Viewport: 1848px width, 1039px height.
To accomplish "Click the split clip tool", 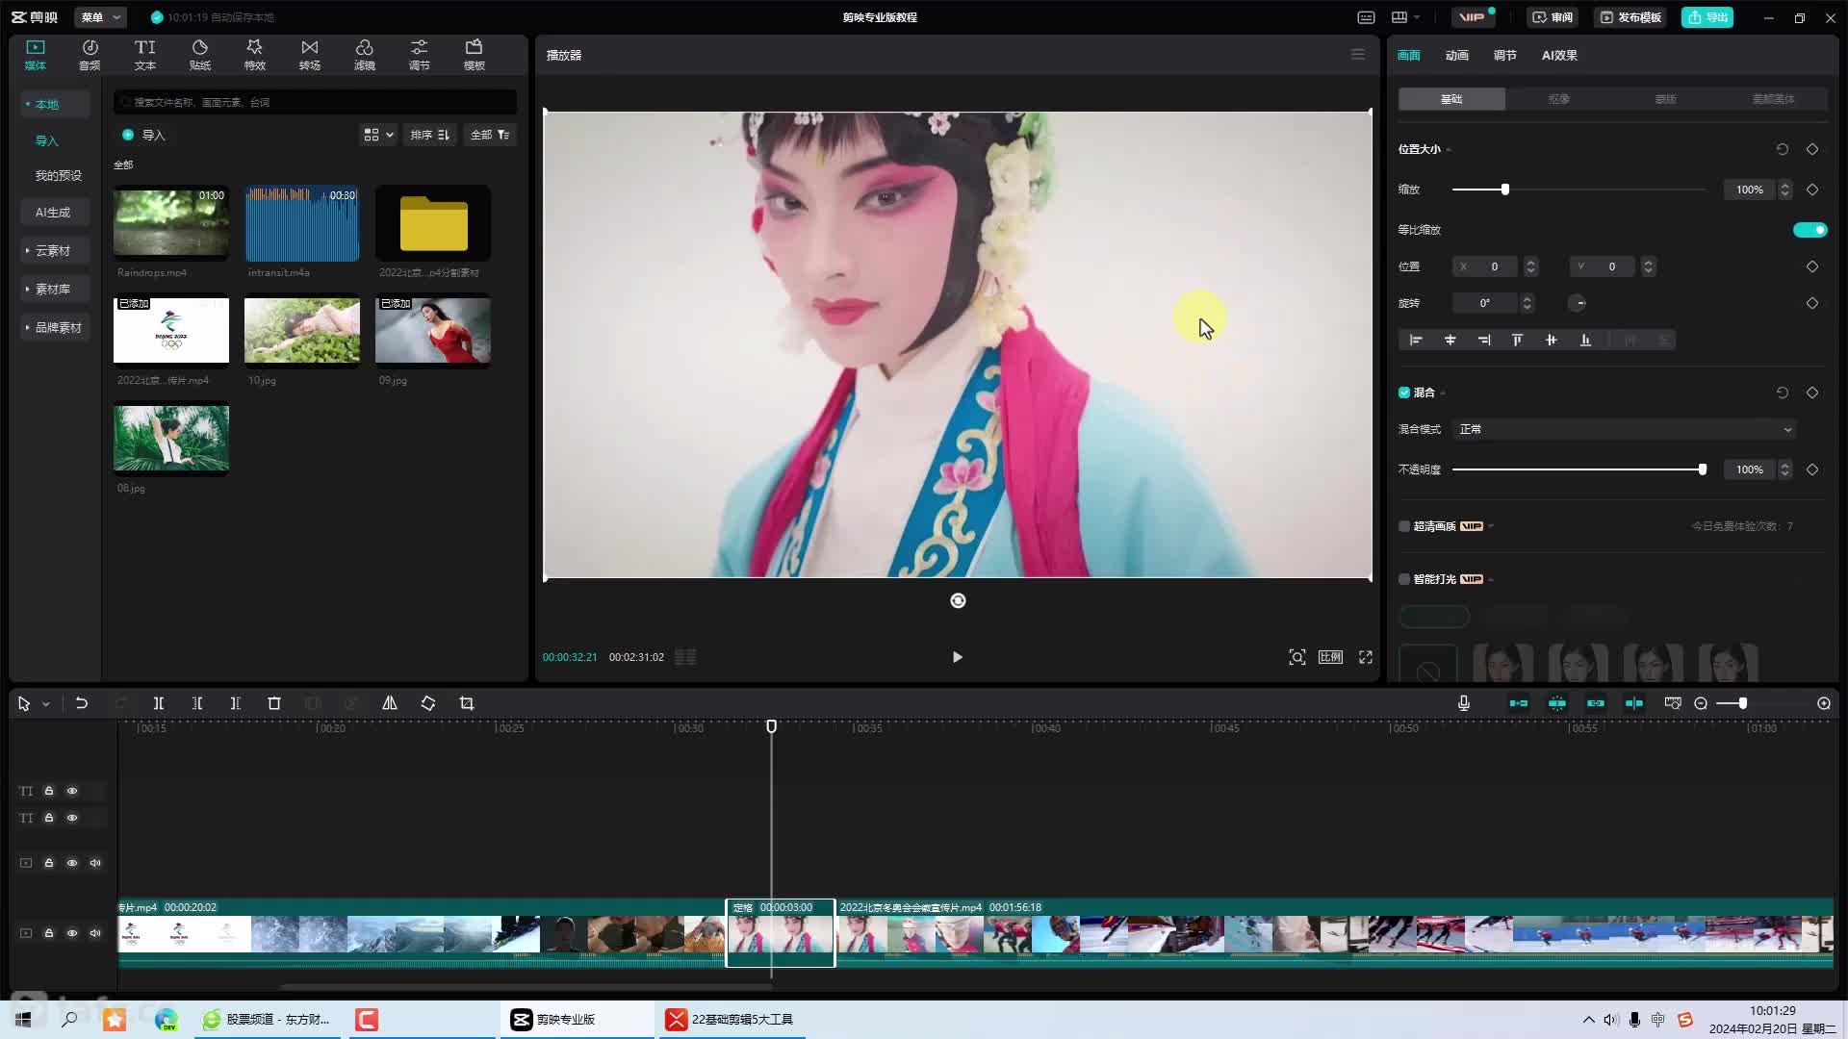I will [x=159, y=703].
